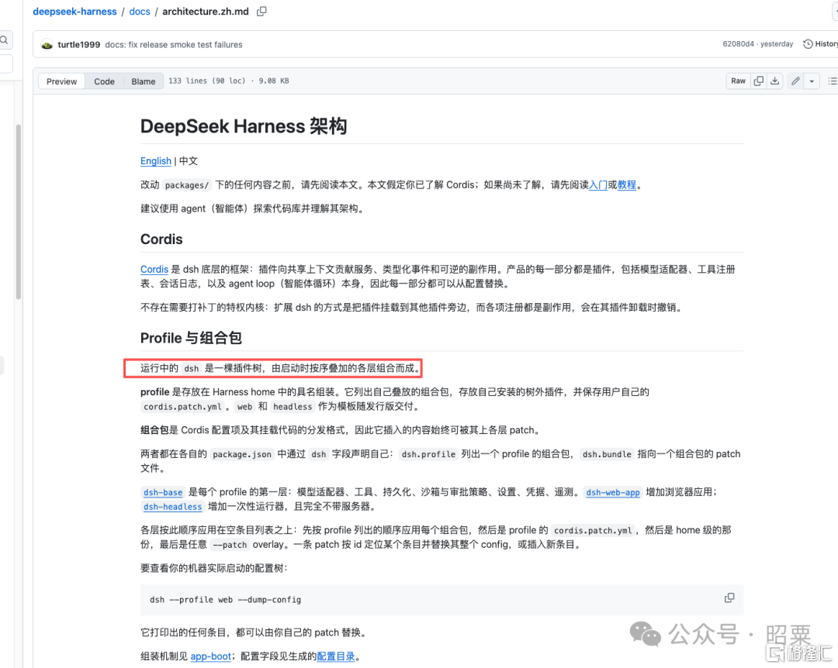Open the Raw file view

[738, 81]
